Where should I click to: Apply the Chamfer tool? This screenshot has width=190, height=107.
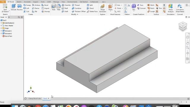coord(66,5)
